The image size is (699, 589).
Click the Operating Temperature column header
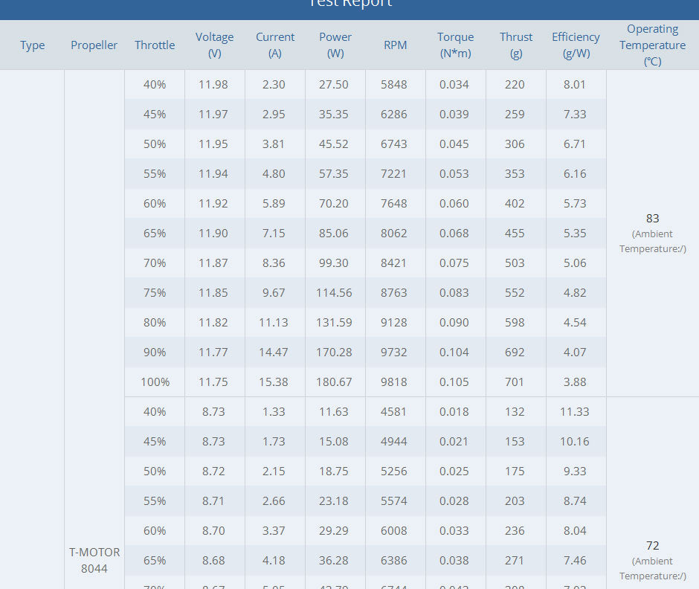[x=652, y=45]
